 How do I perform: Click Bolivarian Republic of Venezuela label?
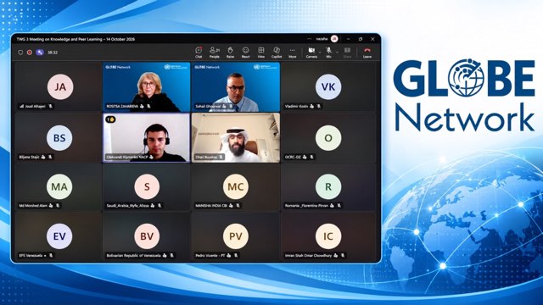(x=134, y=256)
